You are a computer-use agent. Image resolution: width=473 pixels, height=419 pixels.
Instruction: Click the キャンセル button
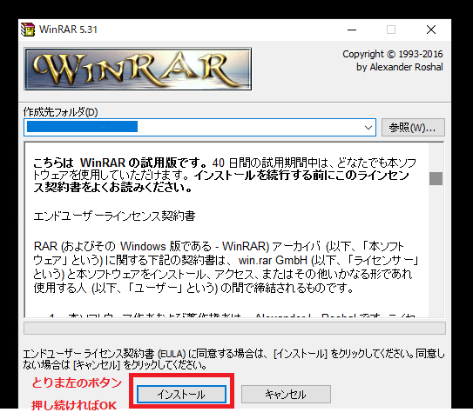(286, 394)
